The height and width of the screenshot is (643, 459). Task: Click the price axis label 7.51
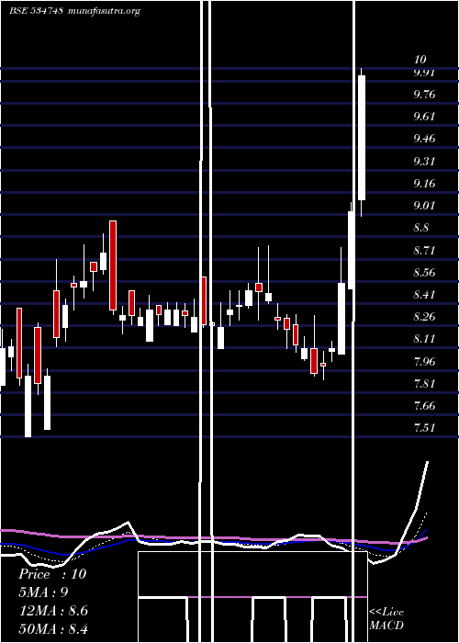(x=424, y=428)
